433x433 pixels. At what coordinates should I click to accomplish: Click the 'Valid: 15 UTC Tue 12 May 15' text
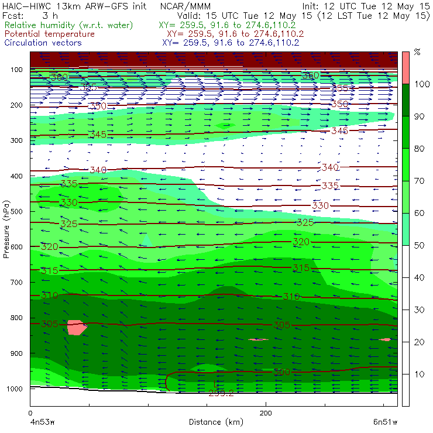point(246,16)
